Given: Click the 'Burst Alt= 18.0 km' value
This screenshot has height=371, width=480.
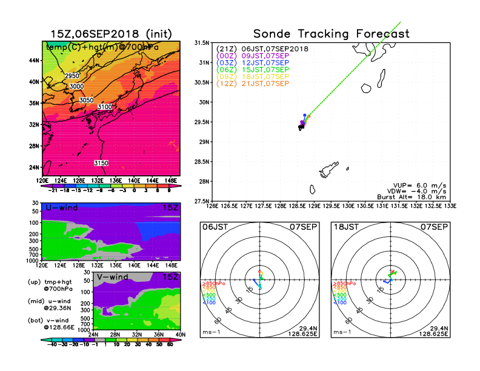Looking at the screenshot, I should point(412,197).
